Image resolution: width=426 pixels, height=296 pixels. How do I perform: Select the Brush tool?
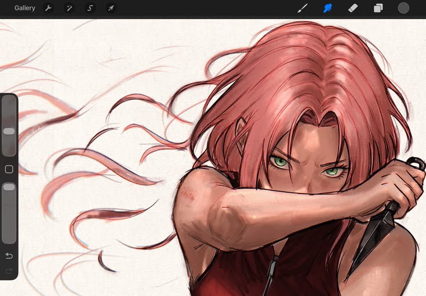(303, 8)
